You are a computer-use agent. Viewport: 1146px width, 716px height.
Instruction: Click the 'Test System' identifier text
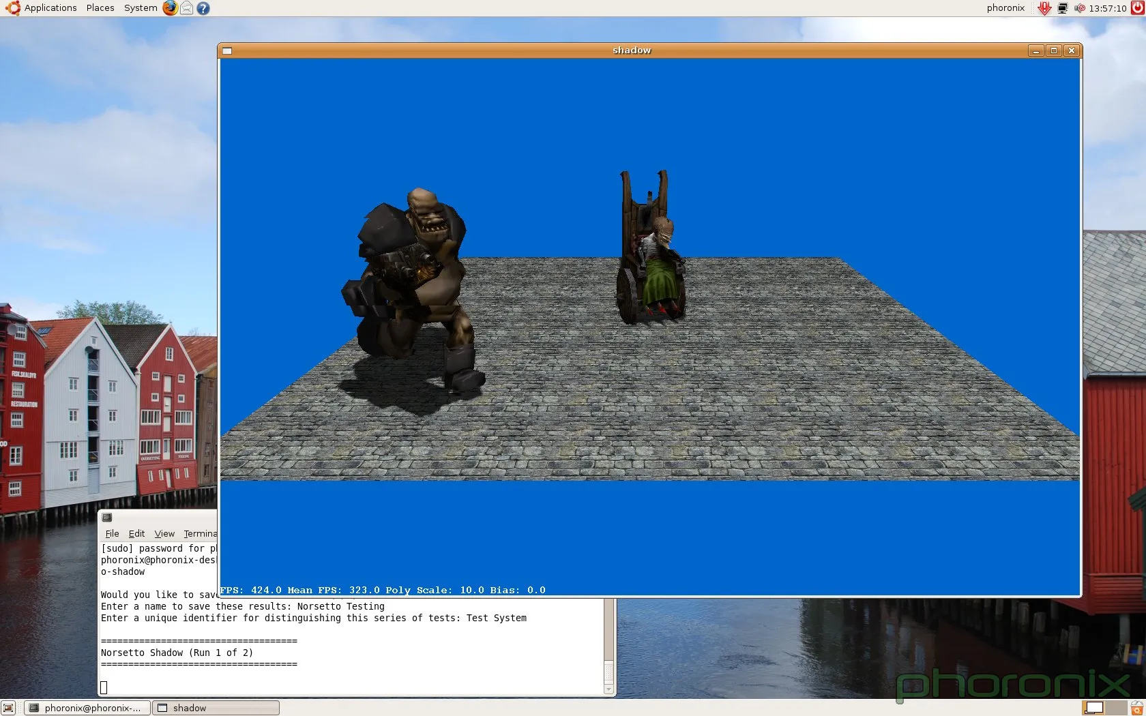point(497,618)
